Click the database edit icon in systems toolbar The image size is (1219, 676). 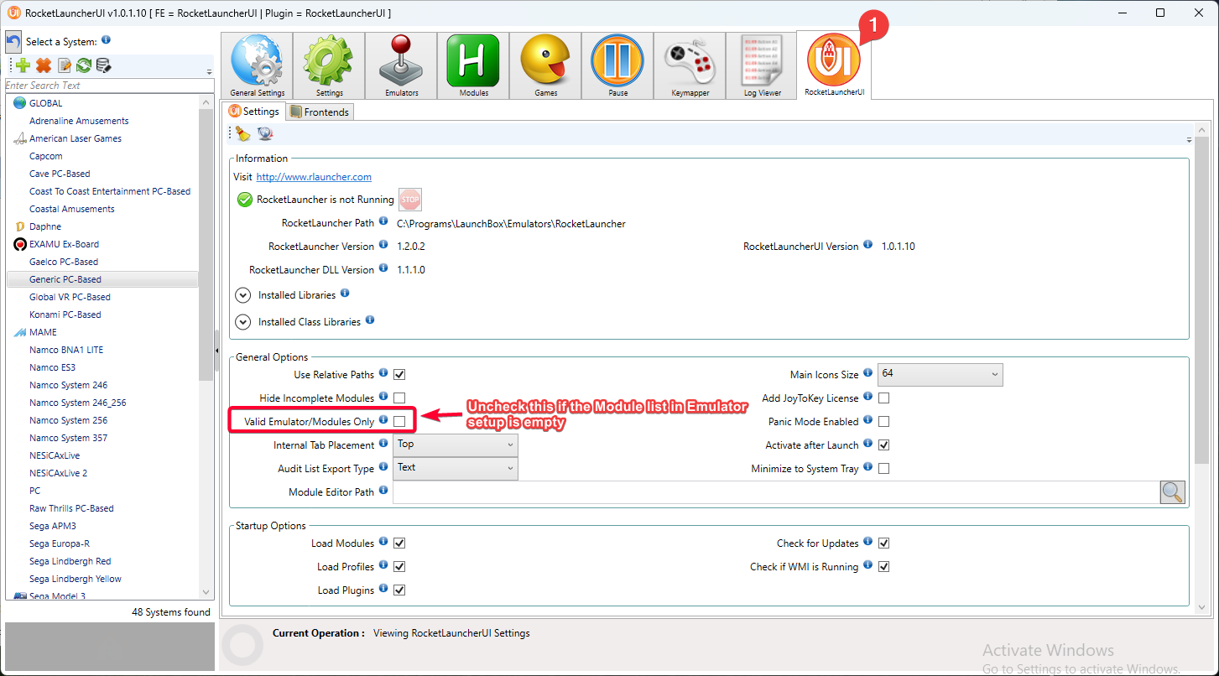click(103, 65)
